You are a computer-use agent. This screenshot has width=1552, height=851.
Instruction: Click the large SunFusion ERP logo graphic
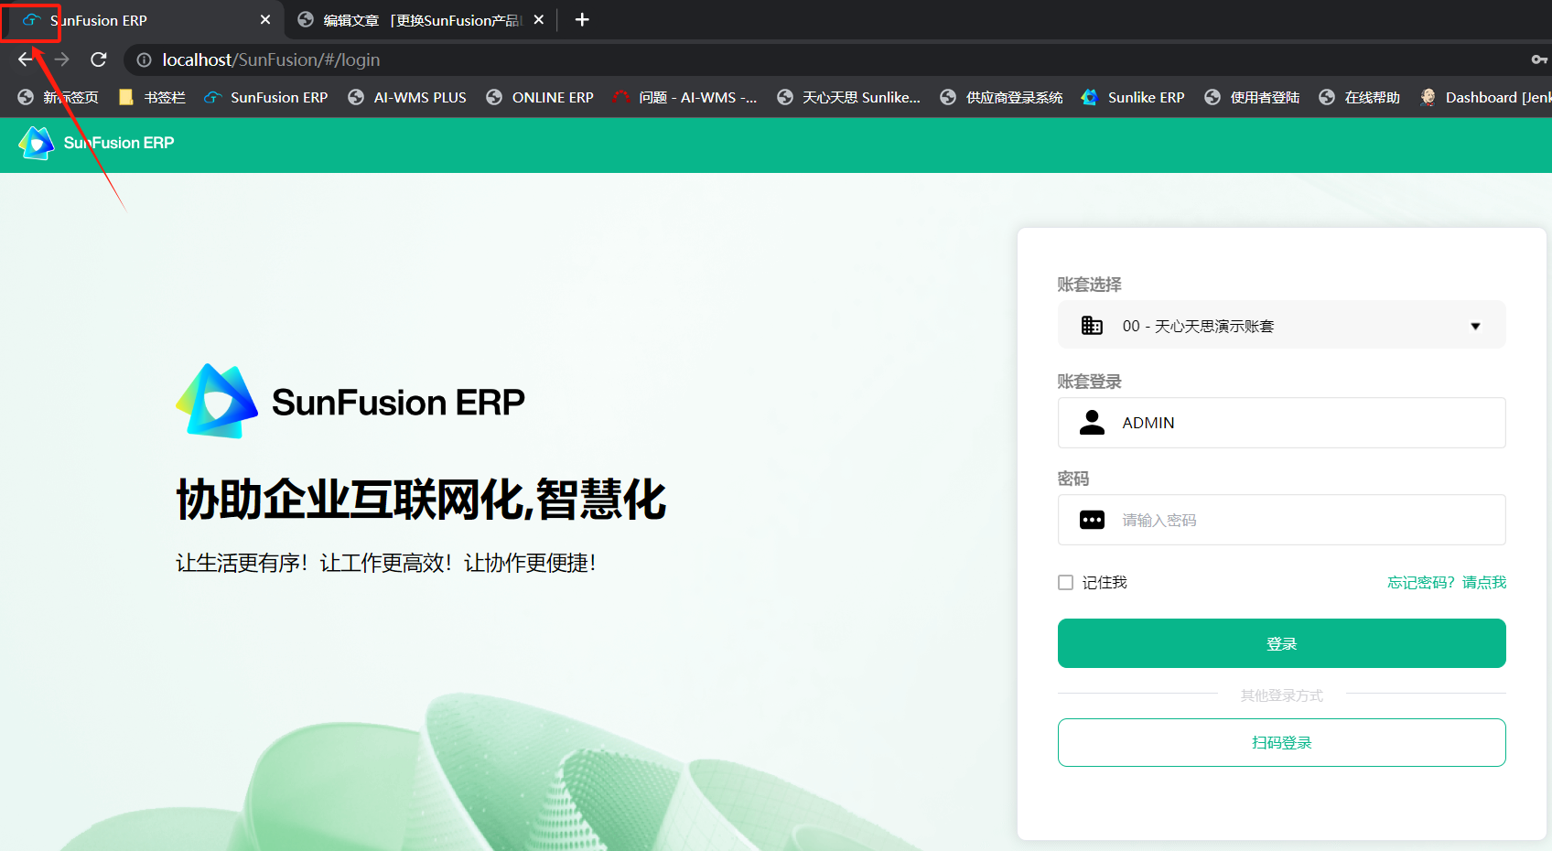(x=217, y=401)
